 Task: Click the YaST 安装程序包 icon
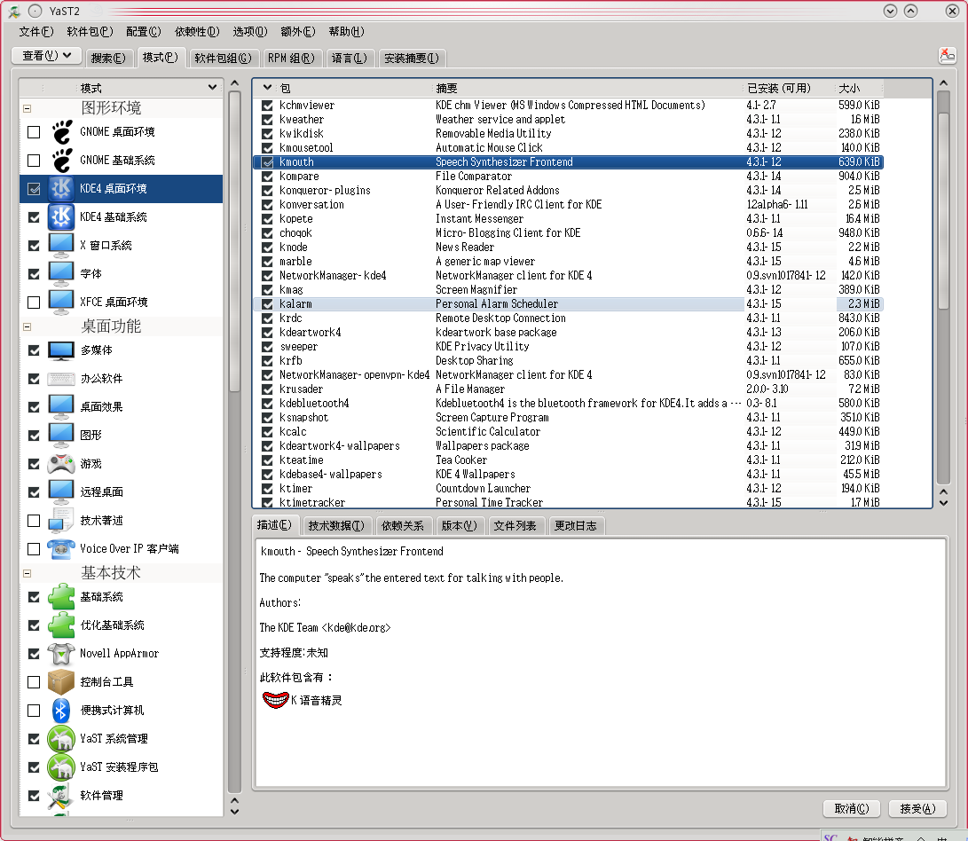[x=61, y=767]
